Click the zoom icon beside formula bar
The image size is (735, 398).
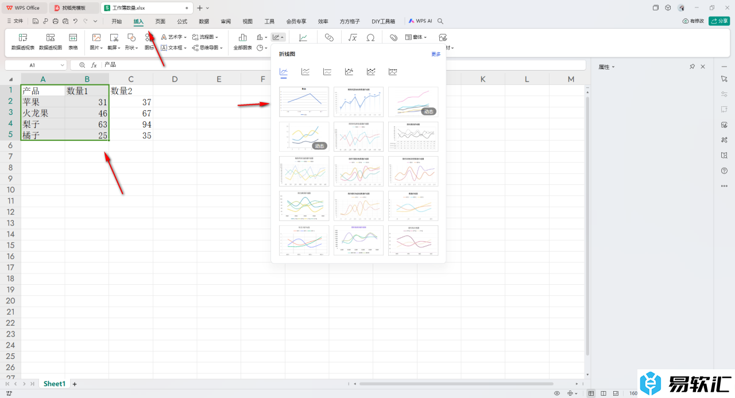point(83,65)
